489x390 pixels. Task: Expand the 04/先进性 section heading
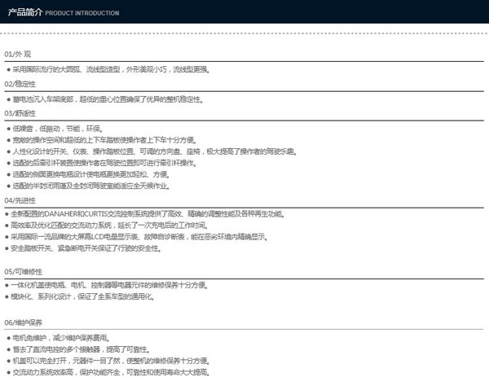click(x=20, y=199)
